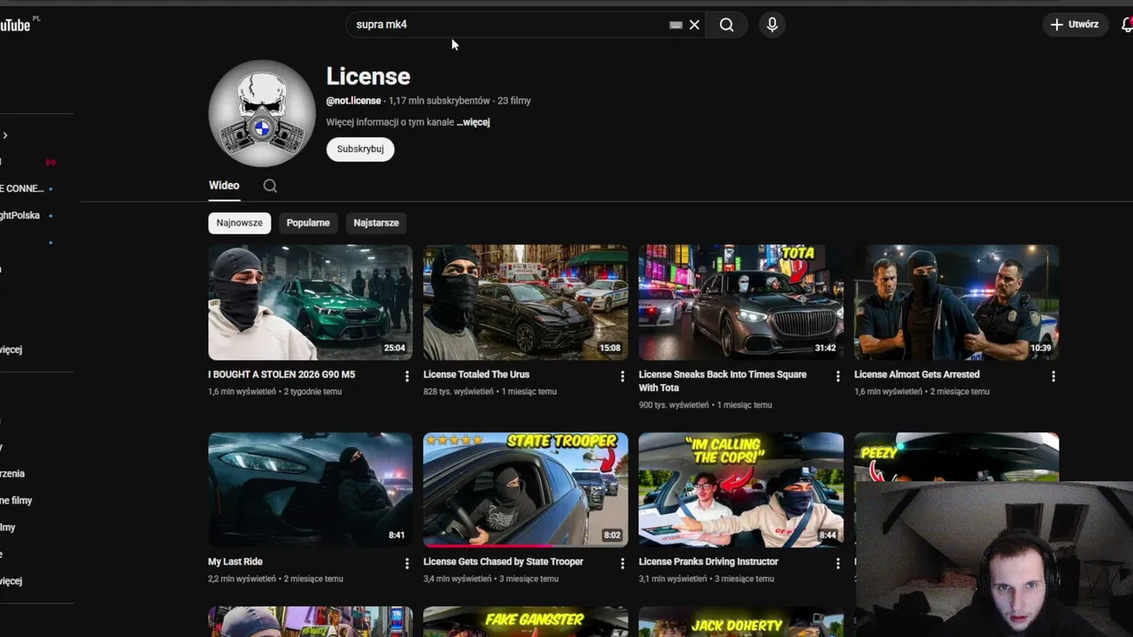Open JACK DOHERTY video thumbnail
Viewport: 1133px width, 637px height.
(741, 622)
